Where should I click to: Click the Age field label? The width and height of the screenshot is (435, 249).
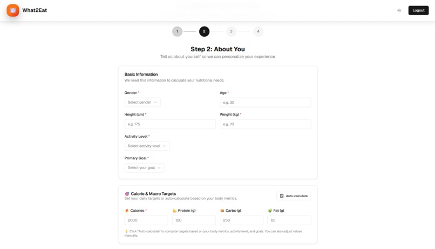223,93
